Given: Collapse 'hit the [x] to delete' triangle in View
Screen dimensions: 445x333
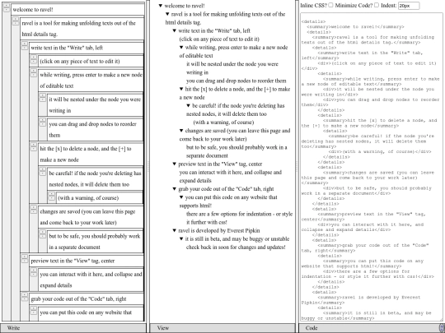Looking at the screenshot, I should click(x=181, y=89).
